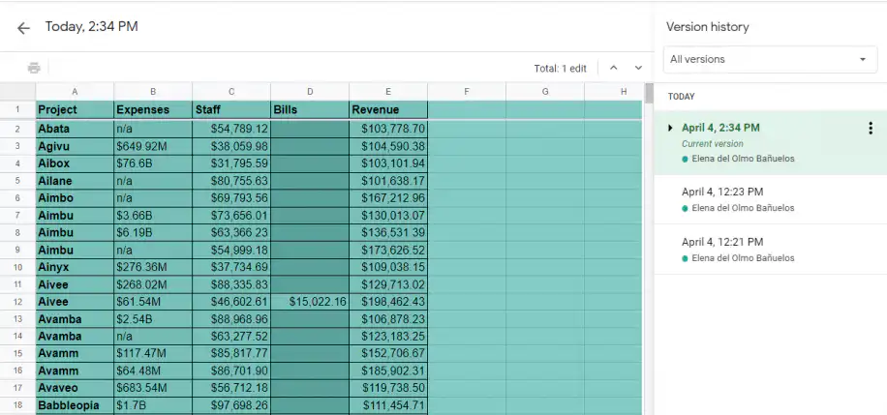Click the $38,059.98 staff cell

point(231,146)
